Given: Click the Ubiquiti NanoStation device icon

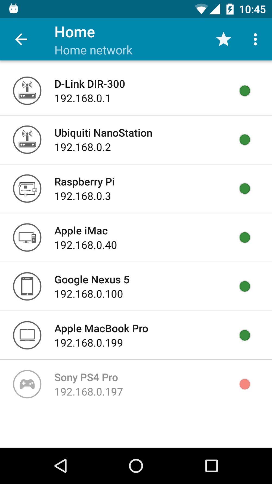Looking at the screenshot, I should click(x=27, y=140).
